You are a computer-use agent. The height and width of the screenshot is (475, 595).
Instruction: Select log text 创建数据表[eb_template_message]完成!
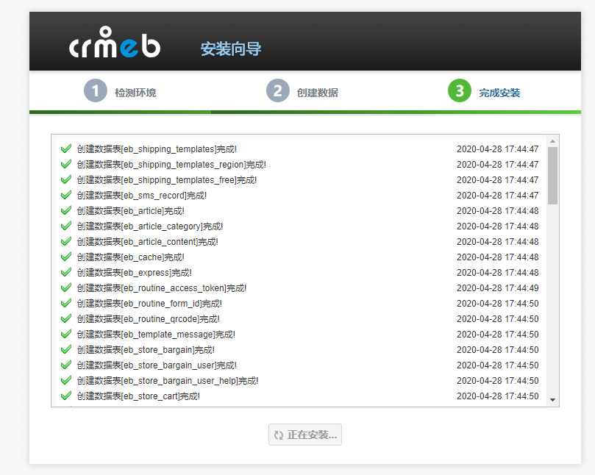[156, 335]
